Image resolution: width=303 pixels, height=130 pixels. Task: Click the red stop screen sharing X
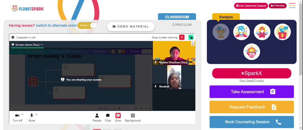pos(182,37)
